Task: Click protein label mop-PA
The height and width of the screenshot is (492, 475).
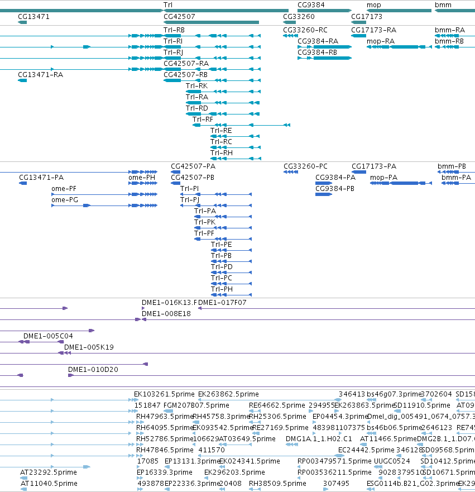Action: click(x=384, y=178)
